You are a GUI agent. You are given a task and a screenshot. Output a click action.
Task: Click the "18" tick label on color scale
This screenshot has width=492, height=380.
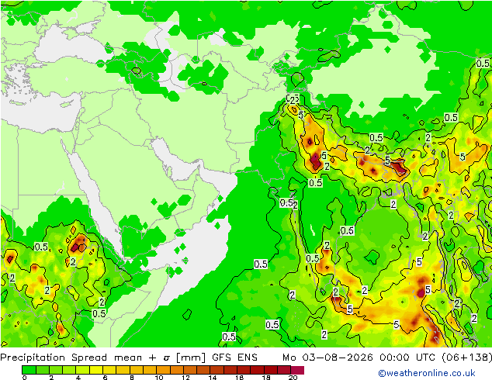point(266,378)
